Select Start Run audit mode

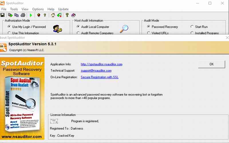click(x=192, y=27)
